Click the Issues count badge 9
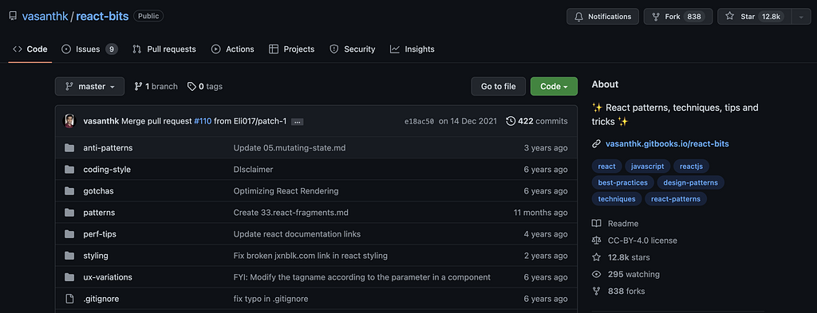This screenshot has height=313, width=817. [x=112, y=49]
